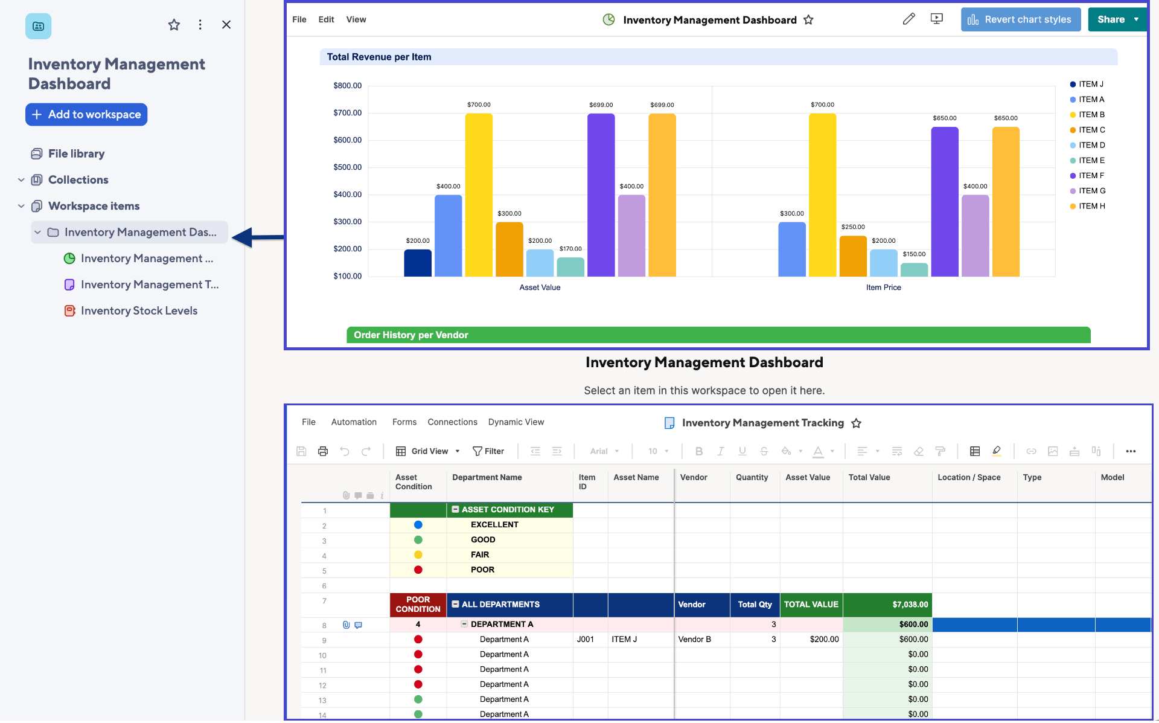Undo the last action
The width and height of the screenshot is (1159, 723).
[x=345, y=451]
